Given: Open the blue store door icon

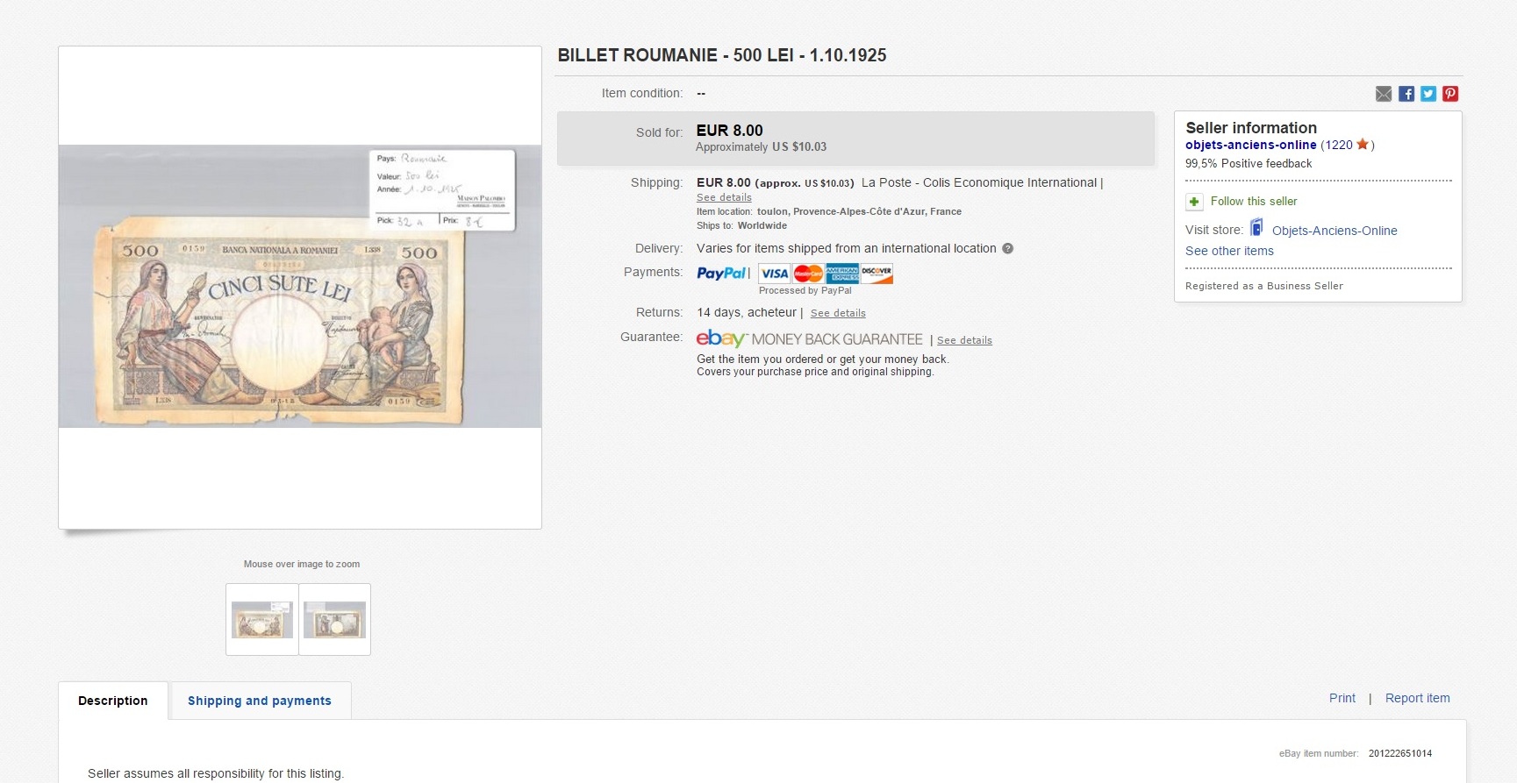Looking at the screenshot, I should coord(1256,228).
